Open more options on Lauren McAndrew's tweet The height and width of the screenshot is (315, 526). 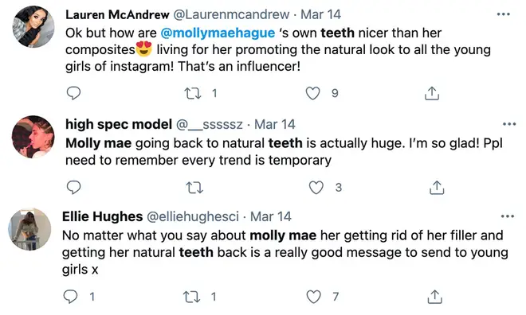pos(504,14)
